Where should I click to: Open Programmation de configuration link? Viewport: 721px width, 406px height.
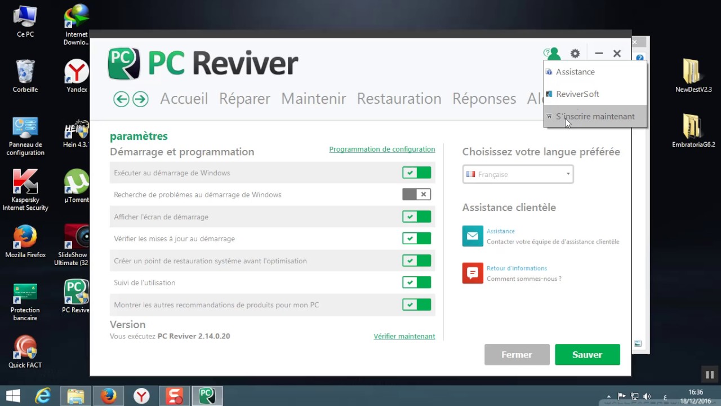pos(382,149)
